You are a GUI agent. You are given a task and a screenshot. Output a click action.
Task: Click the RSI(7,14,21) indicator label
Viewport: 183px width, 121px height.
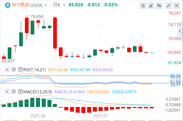click(x=34, y=70)
